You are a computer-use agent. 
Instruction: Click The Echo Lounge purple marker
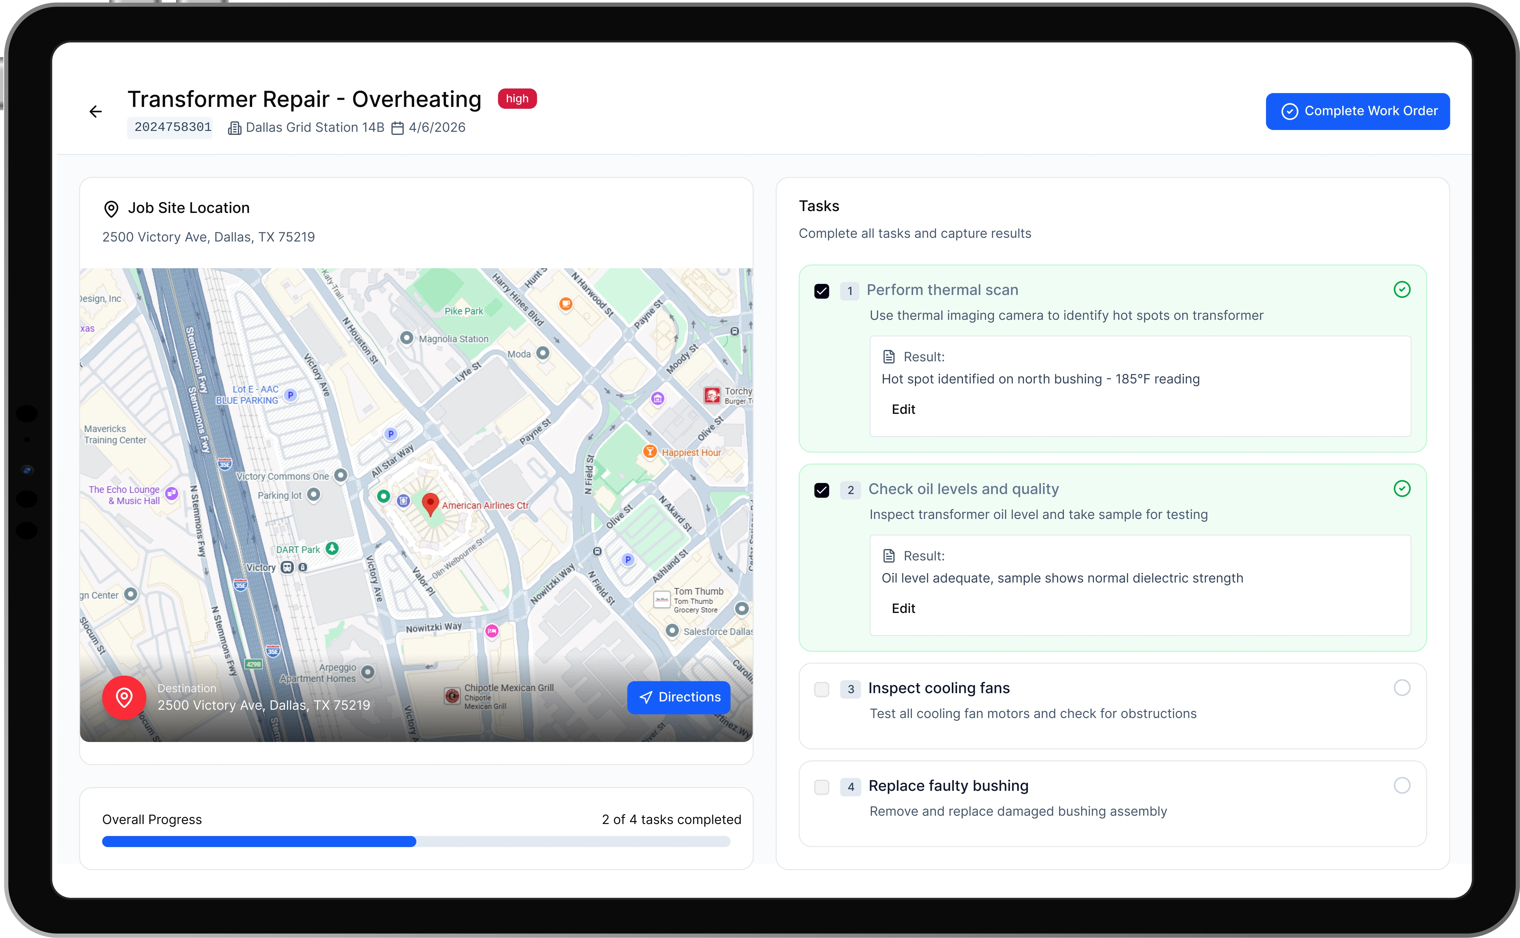(171, 494)
